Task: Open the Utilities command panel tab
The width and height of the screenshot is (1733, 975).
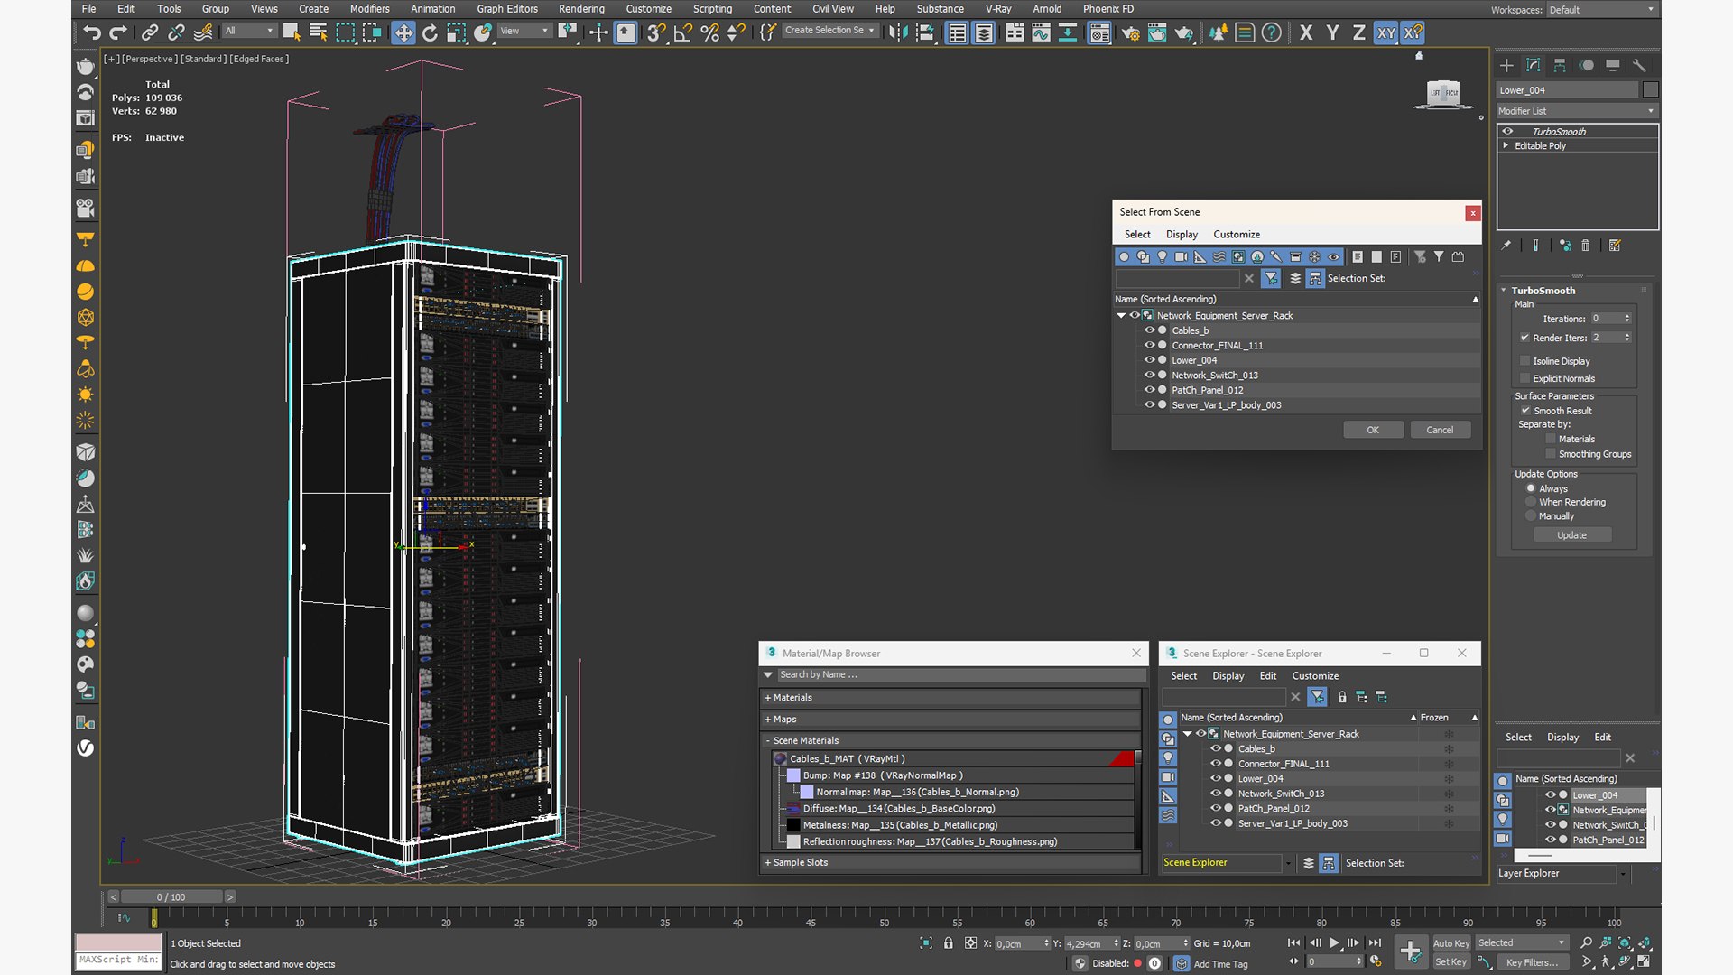Action: pyautogui.click(x=1640, y=65)
